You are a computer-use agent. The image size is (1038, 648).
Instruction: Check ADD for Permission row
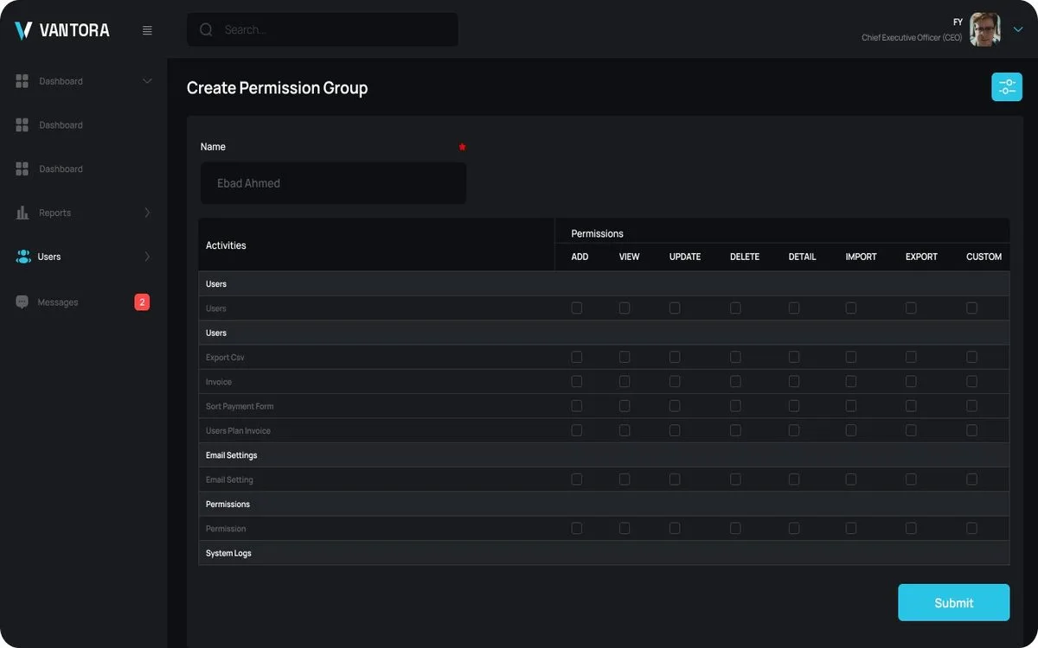click(577, 528)
